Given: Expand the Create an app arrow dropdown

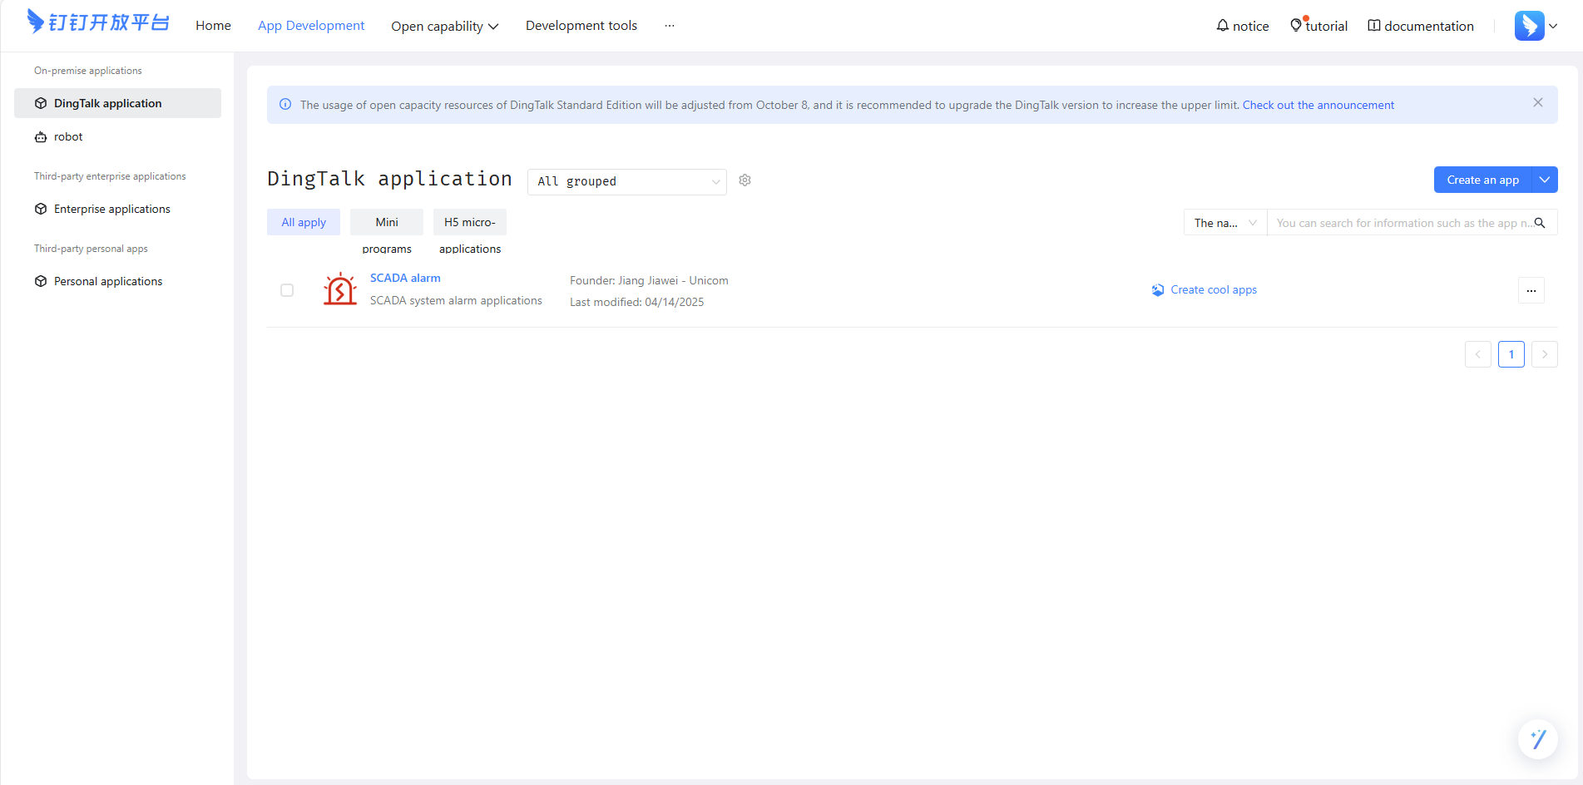Looking at the screenshot, I should [x=1545, y=180].
